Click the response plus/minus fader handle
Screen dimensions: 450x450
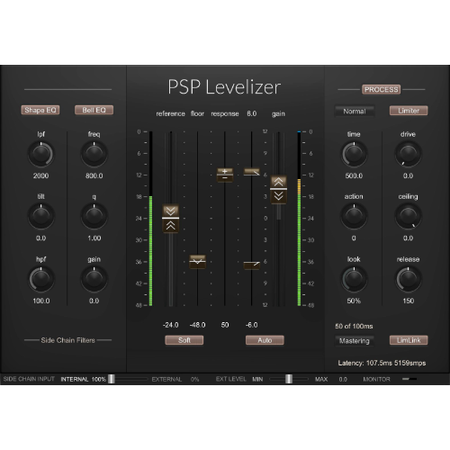[225, 175]
